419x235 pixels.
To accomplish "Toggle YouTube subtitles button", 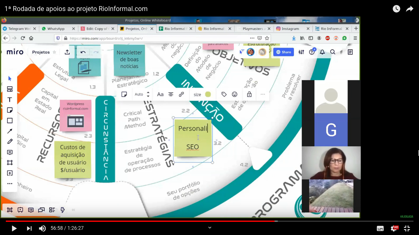I will pos(380,228).
